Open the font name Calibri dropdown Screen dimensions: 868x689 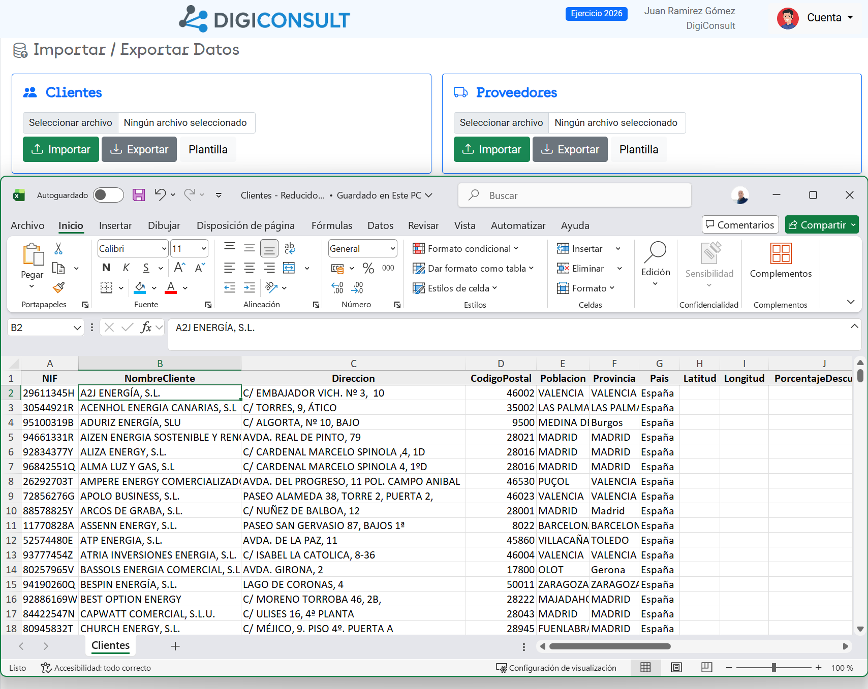(x=164, y=248)
